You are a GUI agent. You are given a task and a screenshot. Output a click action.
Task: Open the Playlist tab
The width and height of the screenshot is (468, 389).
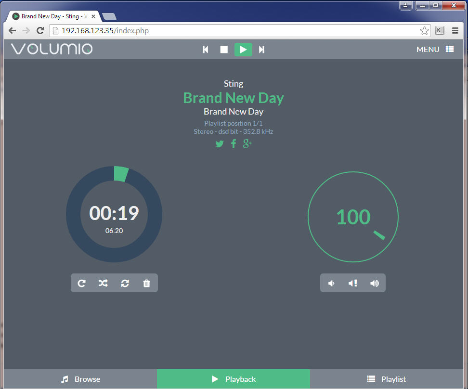coord(387,379)
